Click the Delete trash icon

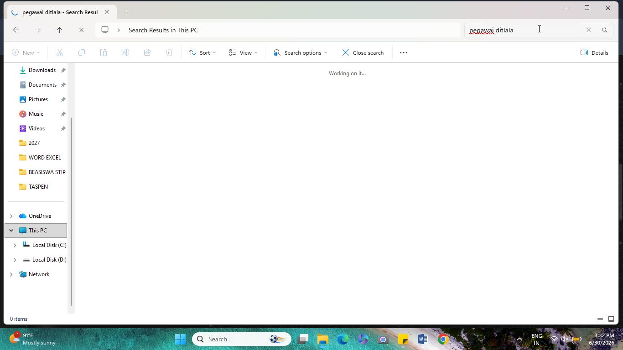(x=169, y=53)
